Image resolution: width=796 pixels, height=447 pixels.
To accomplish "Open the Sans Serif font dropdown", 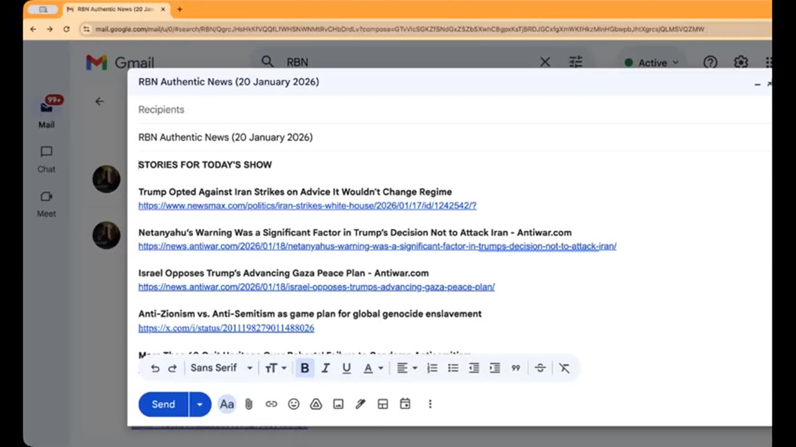I will pyautogui.click(x=221, y=368).
